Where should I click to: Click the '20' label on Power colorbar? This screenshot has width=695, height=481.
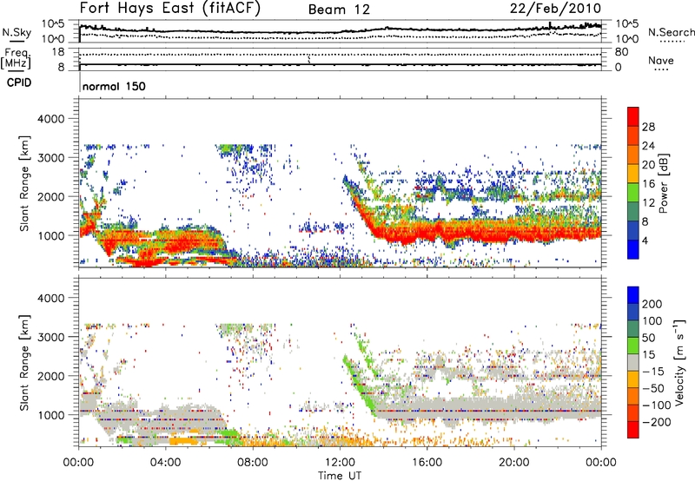click(648, 165)
